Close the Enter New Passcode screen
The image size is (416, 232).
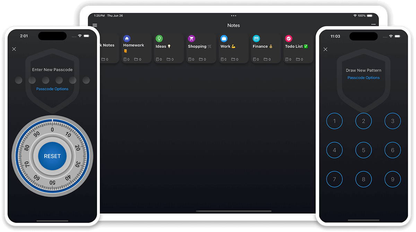pos(14,49)
